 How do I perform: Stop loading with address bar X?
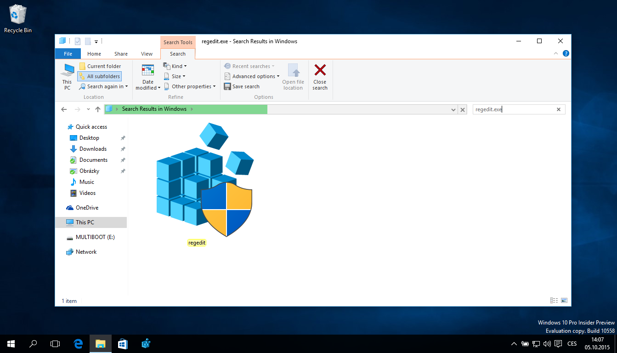pyautogui.click(x=463, y=109)
